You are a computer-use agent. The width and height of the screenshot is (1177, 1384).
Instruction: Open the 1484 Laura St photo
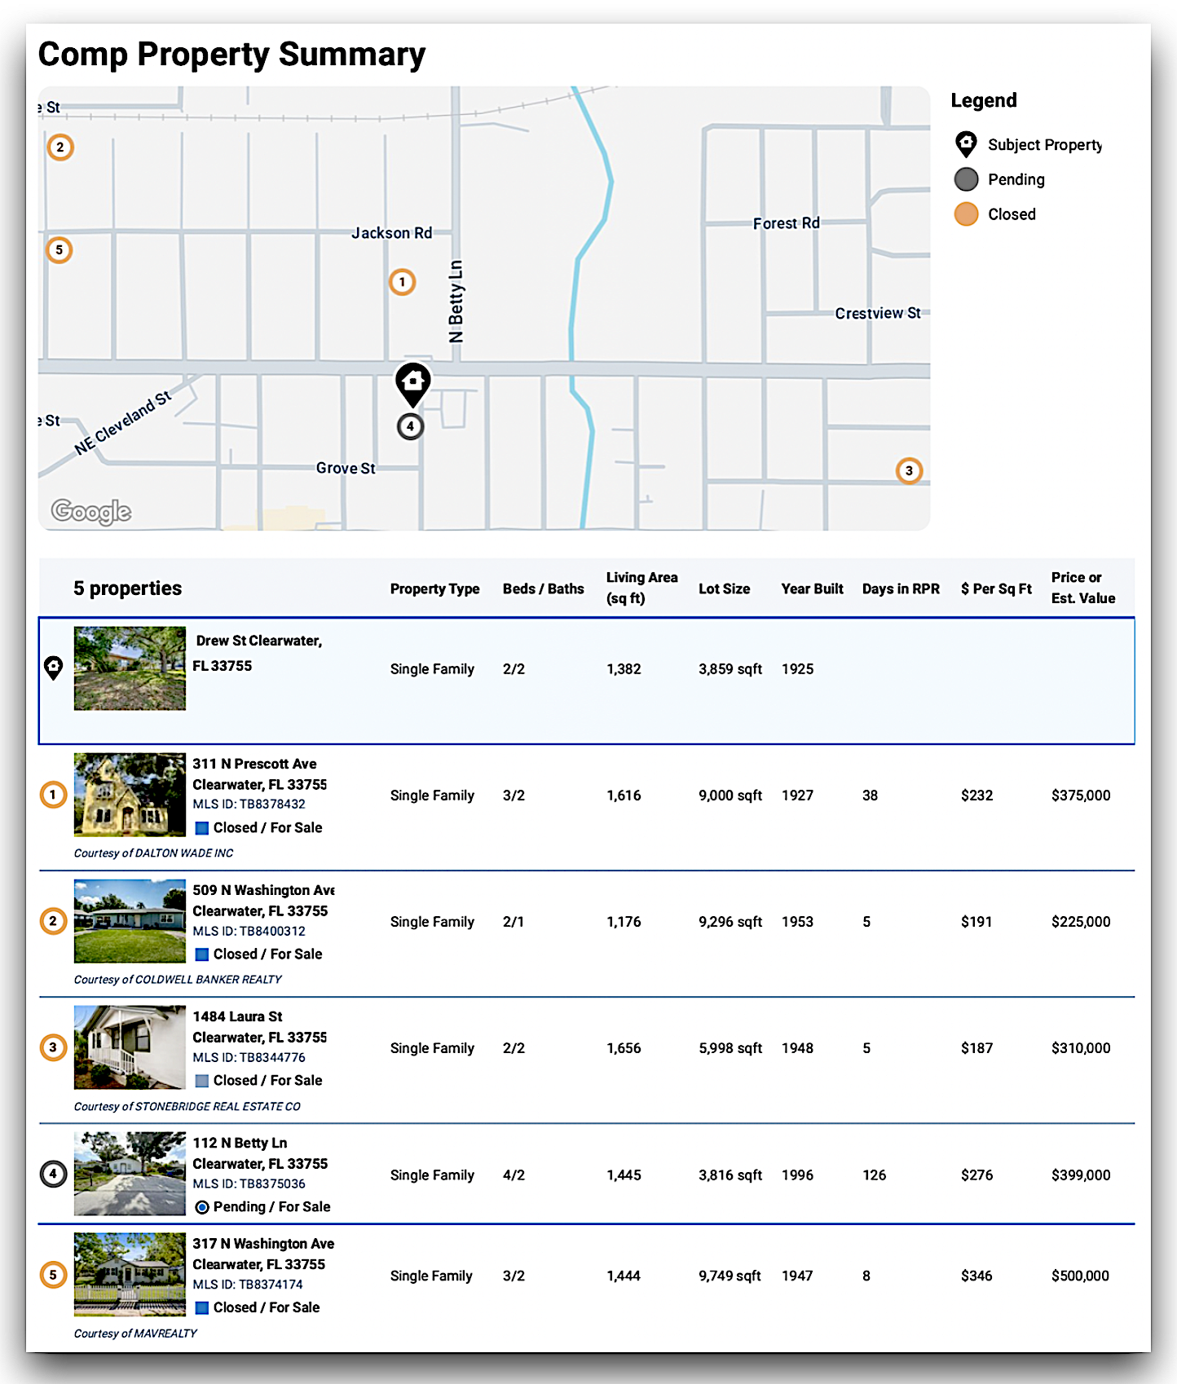tap(130, 1047)
